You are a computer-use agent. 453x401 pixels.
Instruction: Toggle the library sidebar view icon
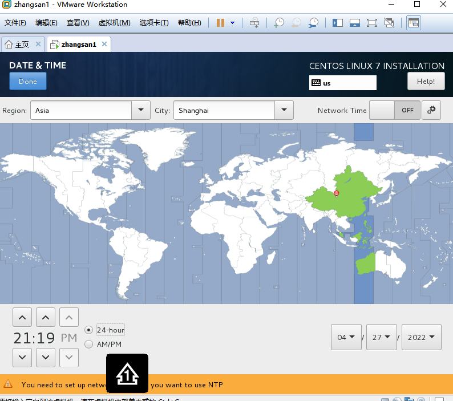[x=337, y=23]
